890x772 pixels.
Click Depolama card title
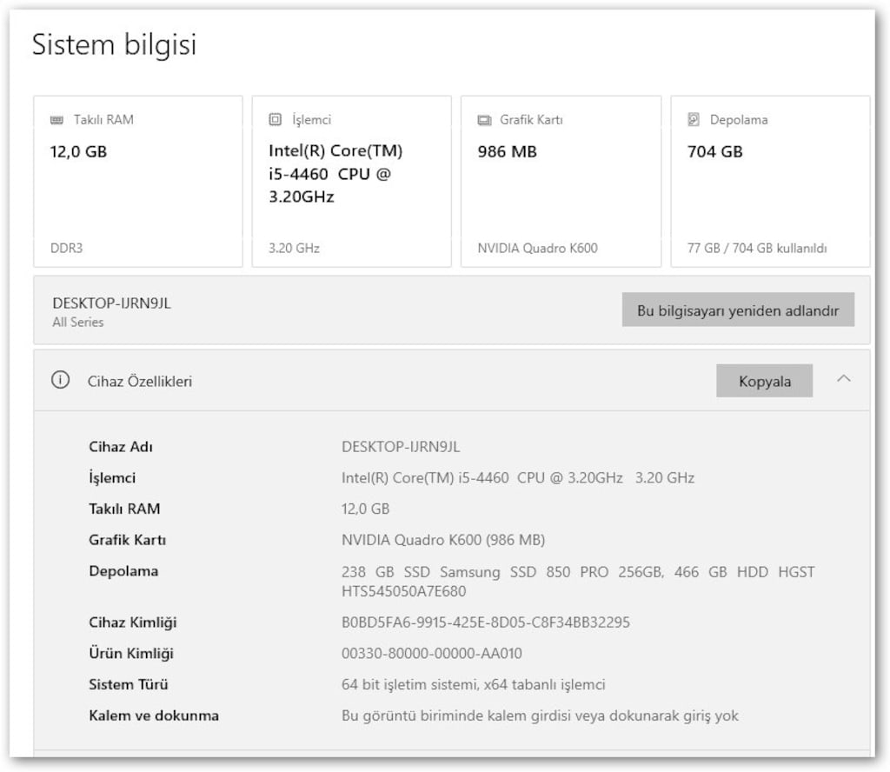point(739,120)
